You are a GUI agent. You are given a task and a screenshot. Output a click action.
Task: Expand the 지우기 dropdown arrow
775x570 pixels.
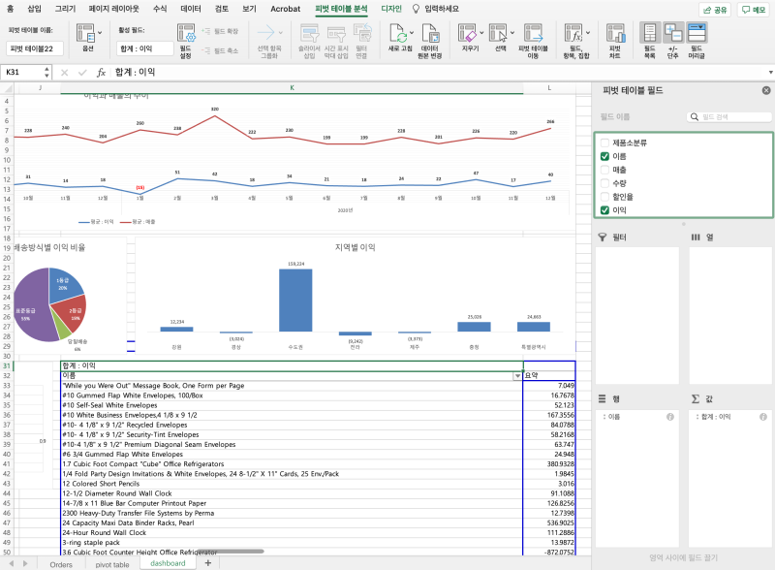coord(481,33)
